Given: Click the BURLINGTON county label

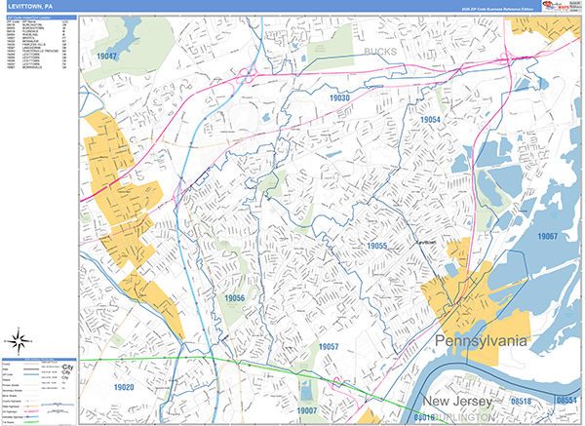Looking at the screenshot, I should (x=465, y=417).
